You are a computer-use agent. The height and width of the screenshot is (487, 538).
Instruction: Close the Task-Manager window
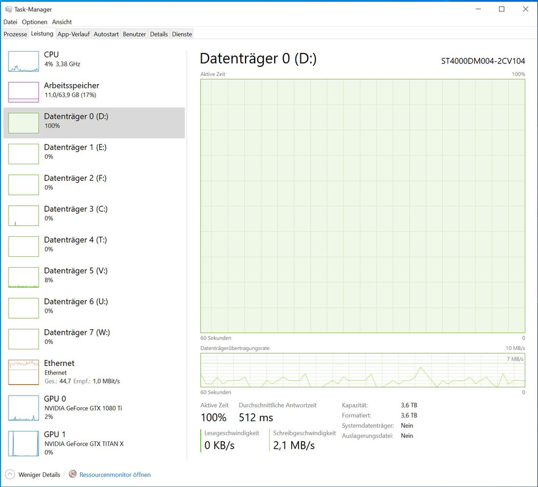coord(525,9)
